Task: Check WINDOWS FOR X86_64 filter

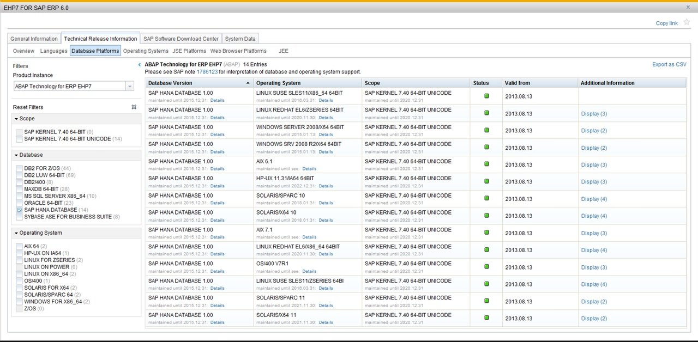Action: (x=20, y=302)
